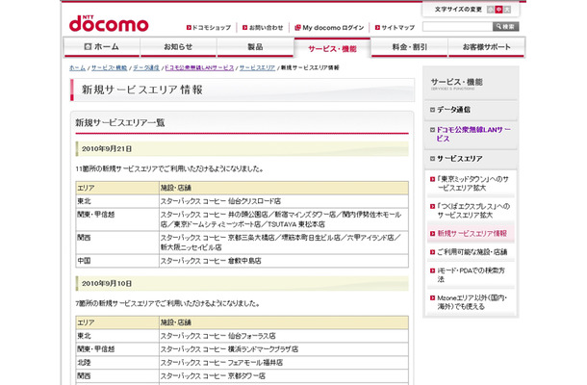Click bullet icon beside サービスエリア sidebar heading

tap(432, 159)
